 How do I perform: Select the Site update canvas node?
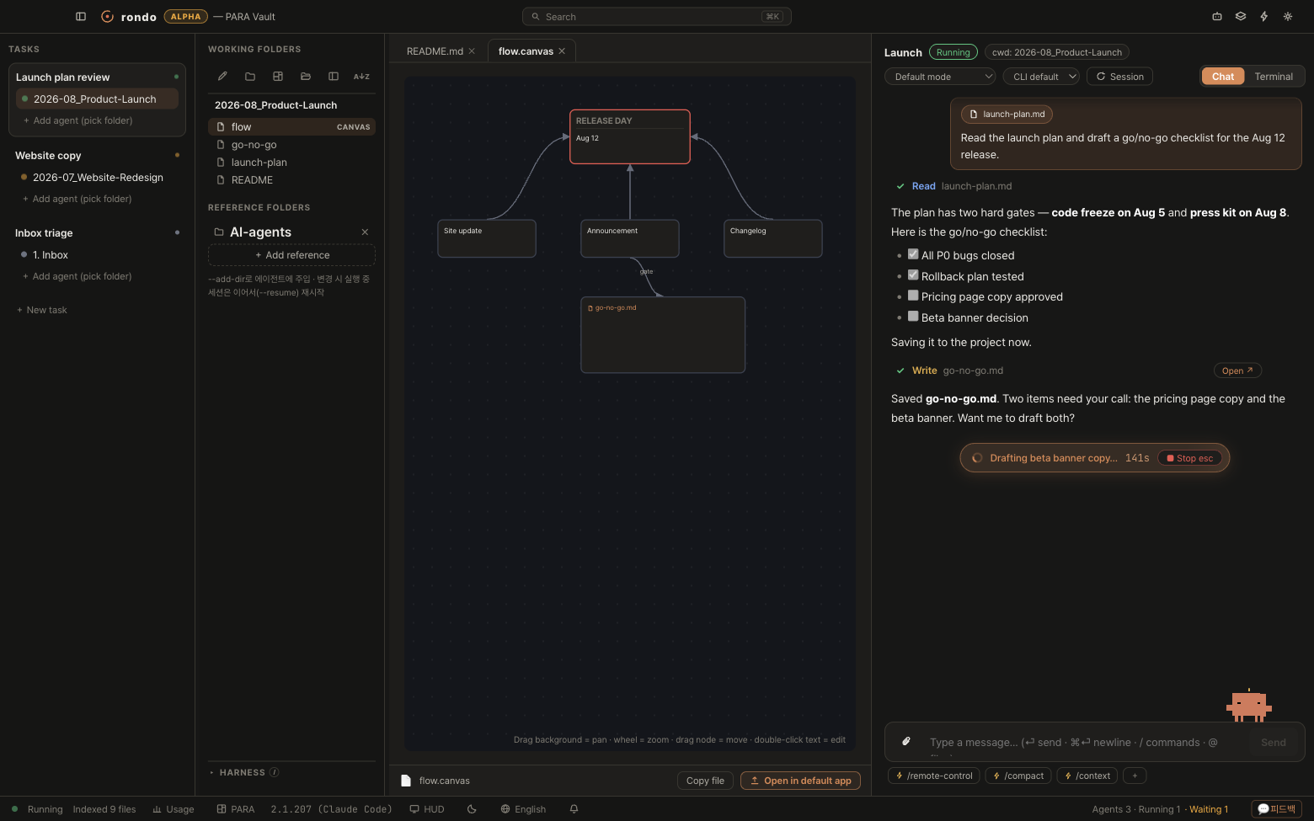tap(487, 238)
